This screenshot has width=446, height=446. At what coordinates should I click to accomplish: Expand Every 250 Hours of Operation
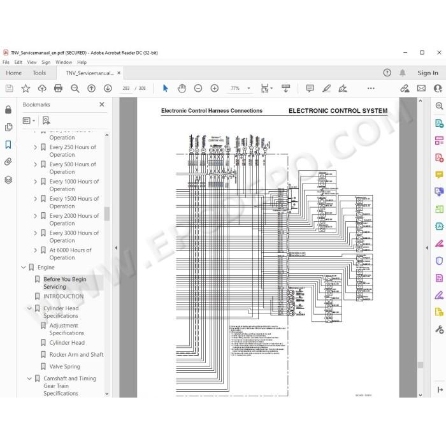tap(35, 147)
